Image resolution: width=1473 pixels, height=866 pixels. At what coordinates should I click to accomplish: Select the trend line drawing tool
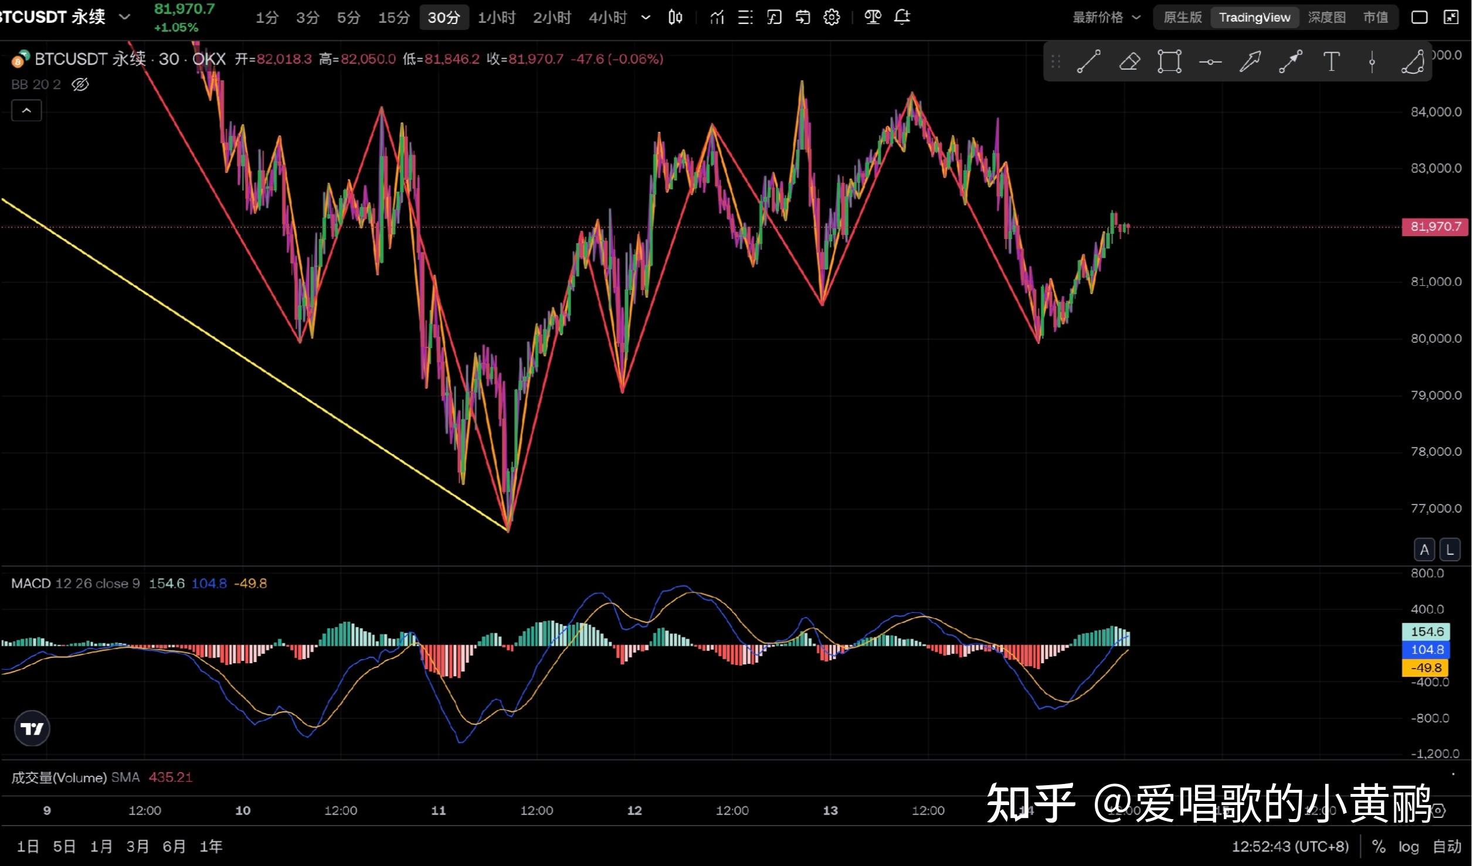[1088, 62]
